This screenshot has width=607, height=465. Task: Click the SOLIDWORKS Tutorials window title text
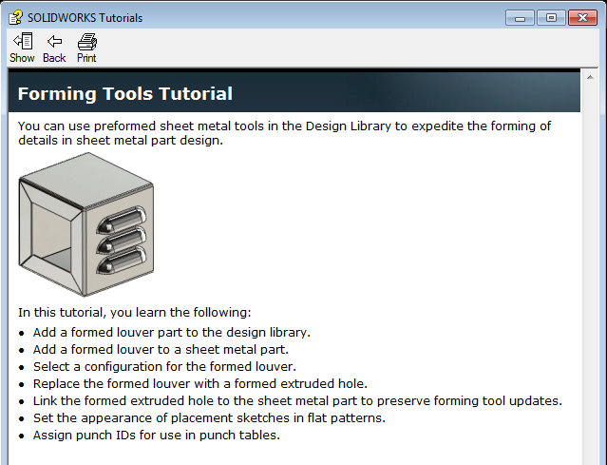pos(85,18)
